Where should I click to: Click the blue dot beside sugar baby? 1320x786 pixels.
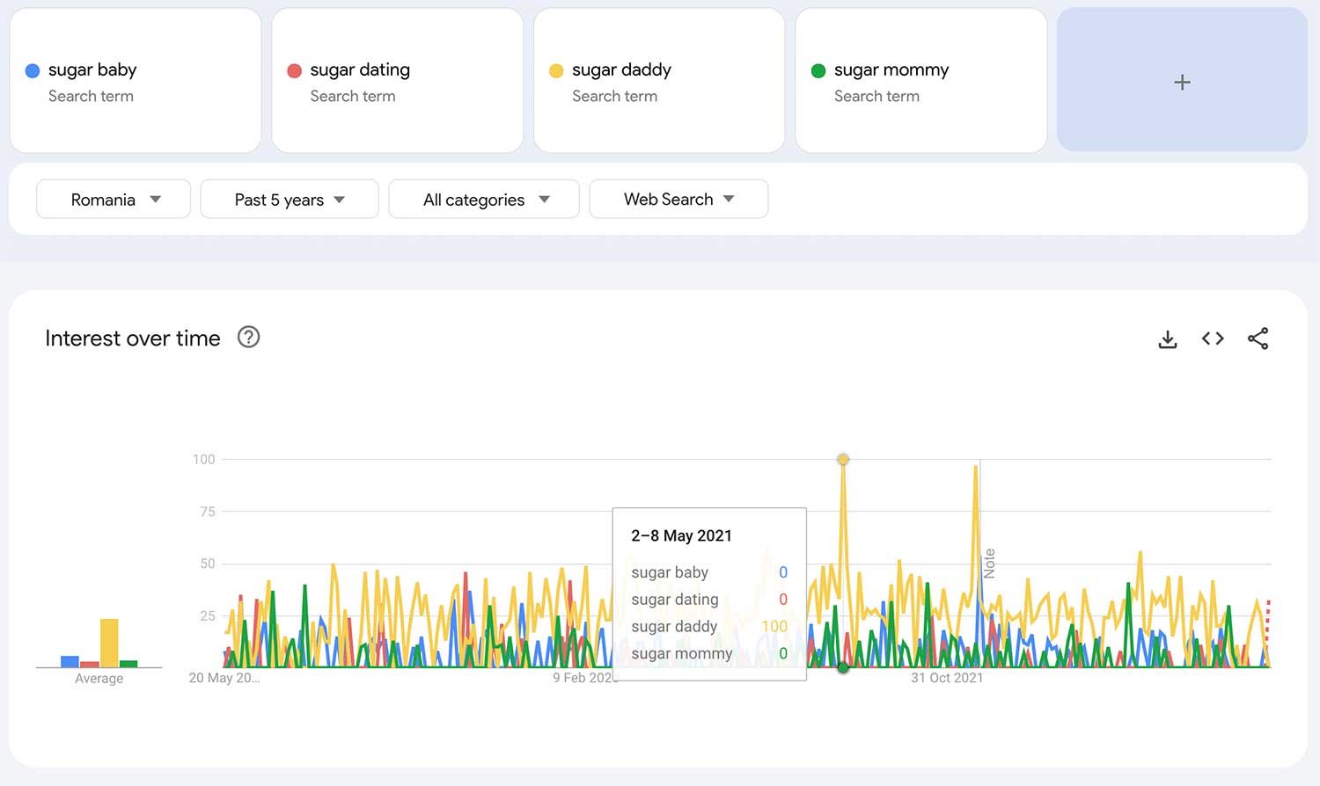(33, 71)
